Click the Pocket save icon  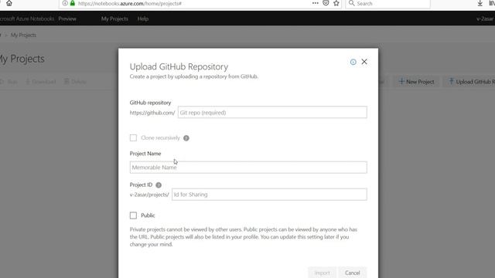[x=326, y=3]
